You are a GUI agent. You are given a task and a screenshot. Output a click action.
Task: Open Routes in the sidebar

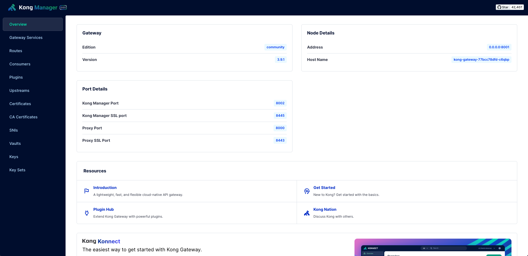click(33, 51)
